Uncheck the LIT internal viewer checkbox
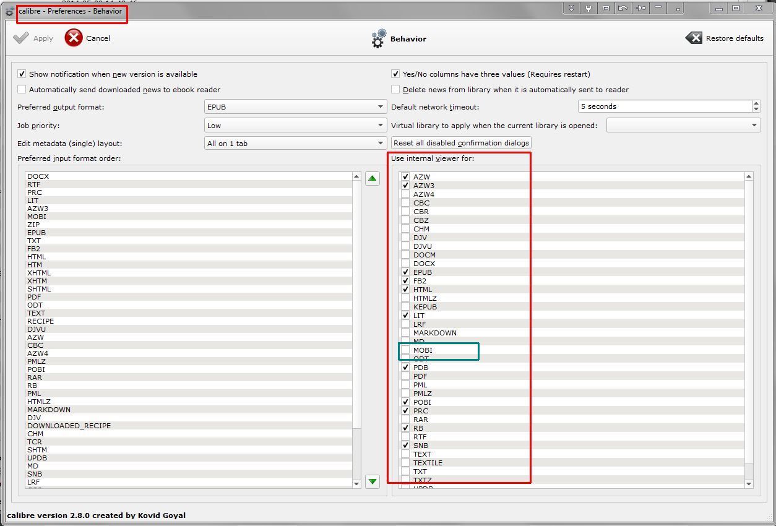This screenshot has height=526, width=776. point(405,316)
